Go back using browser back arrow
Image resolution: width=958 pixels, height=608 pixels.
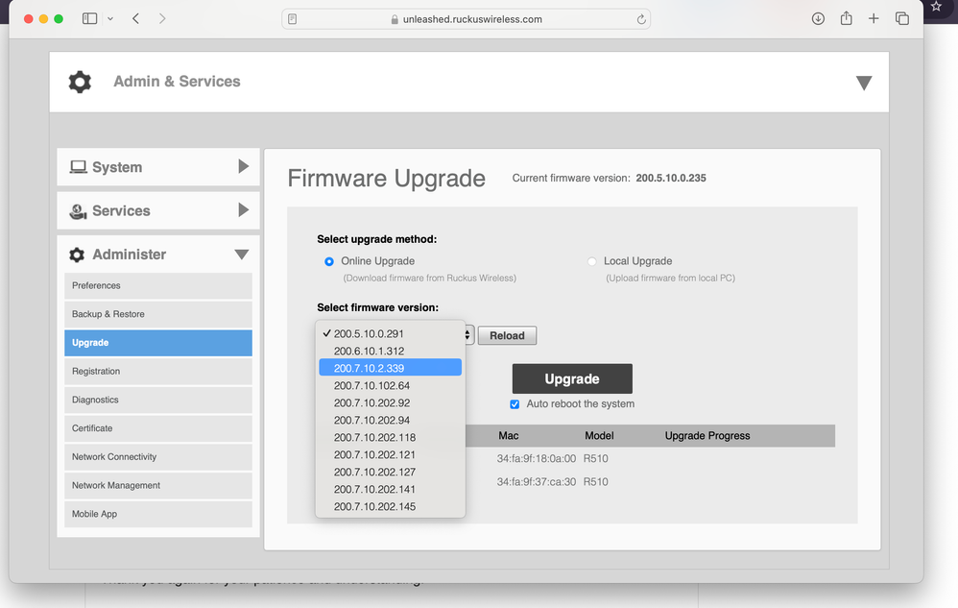click(136, 19)
